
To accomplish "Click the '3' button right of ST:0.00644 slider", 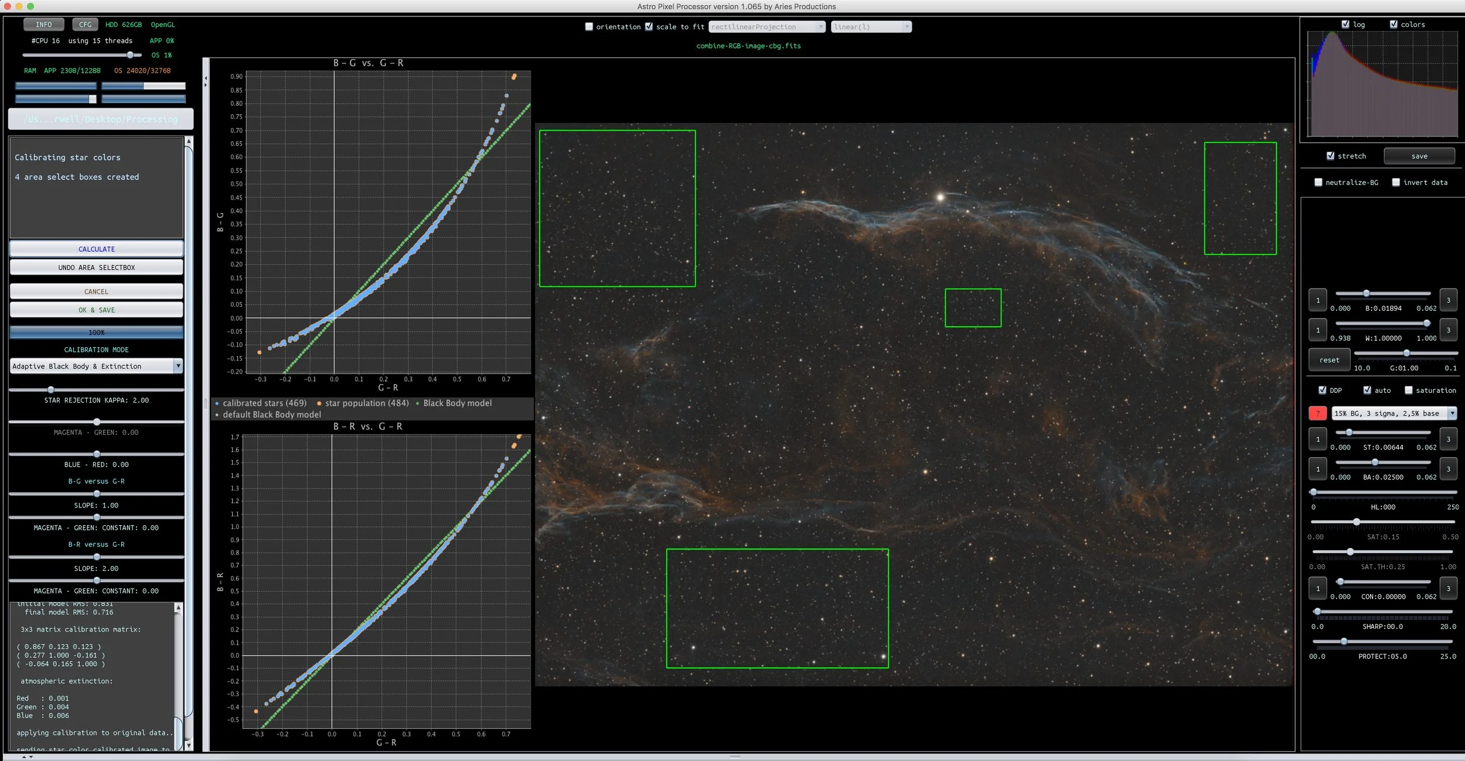I will coord(1448,439).
